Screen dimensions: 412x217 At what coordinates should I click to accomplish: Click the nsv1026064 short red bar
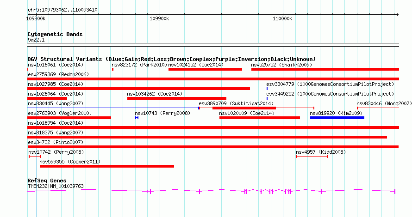(x=47, y=98)
